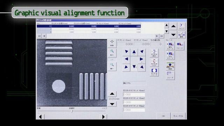Image resolution: width=224 pixels, height=126 pixels.
Task: Click right arrow below the transparency slider
Action: (x=104, y=117)
